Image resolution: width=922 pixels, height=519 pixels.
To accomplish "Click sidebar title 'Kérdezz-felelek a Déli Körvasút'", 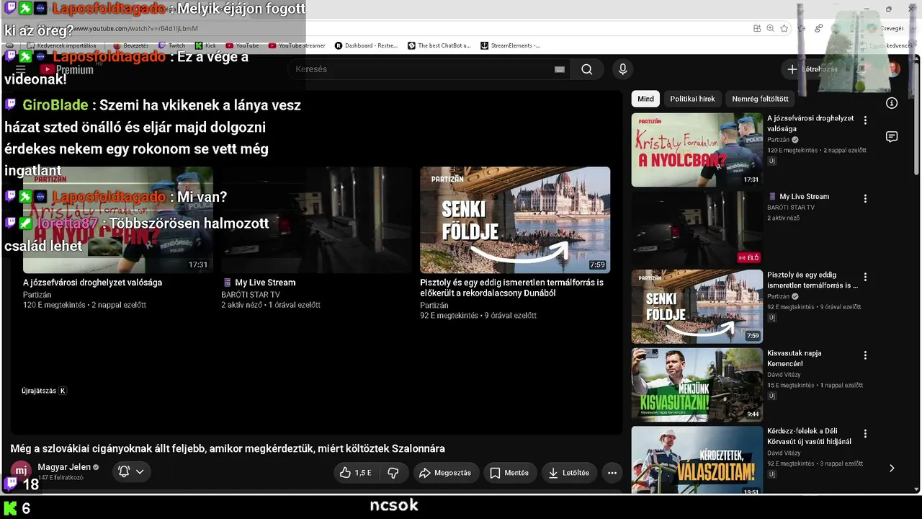I will coord(809,436).
